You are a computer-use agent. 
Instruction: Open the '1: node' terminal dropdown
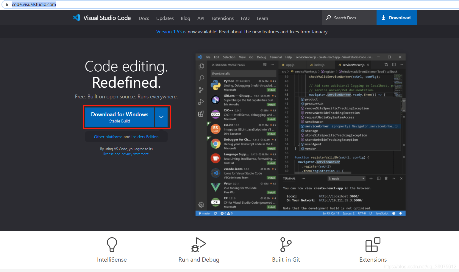tap(346, 179)
